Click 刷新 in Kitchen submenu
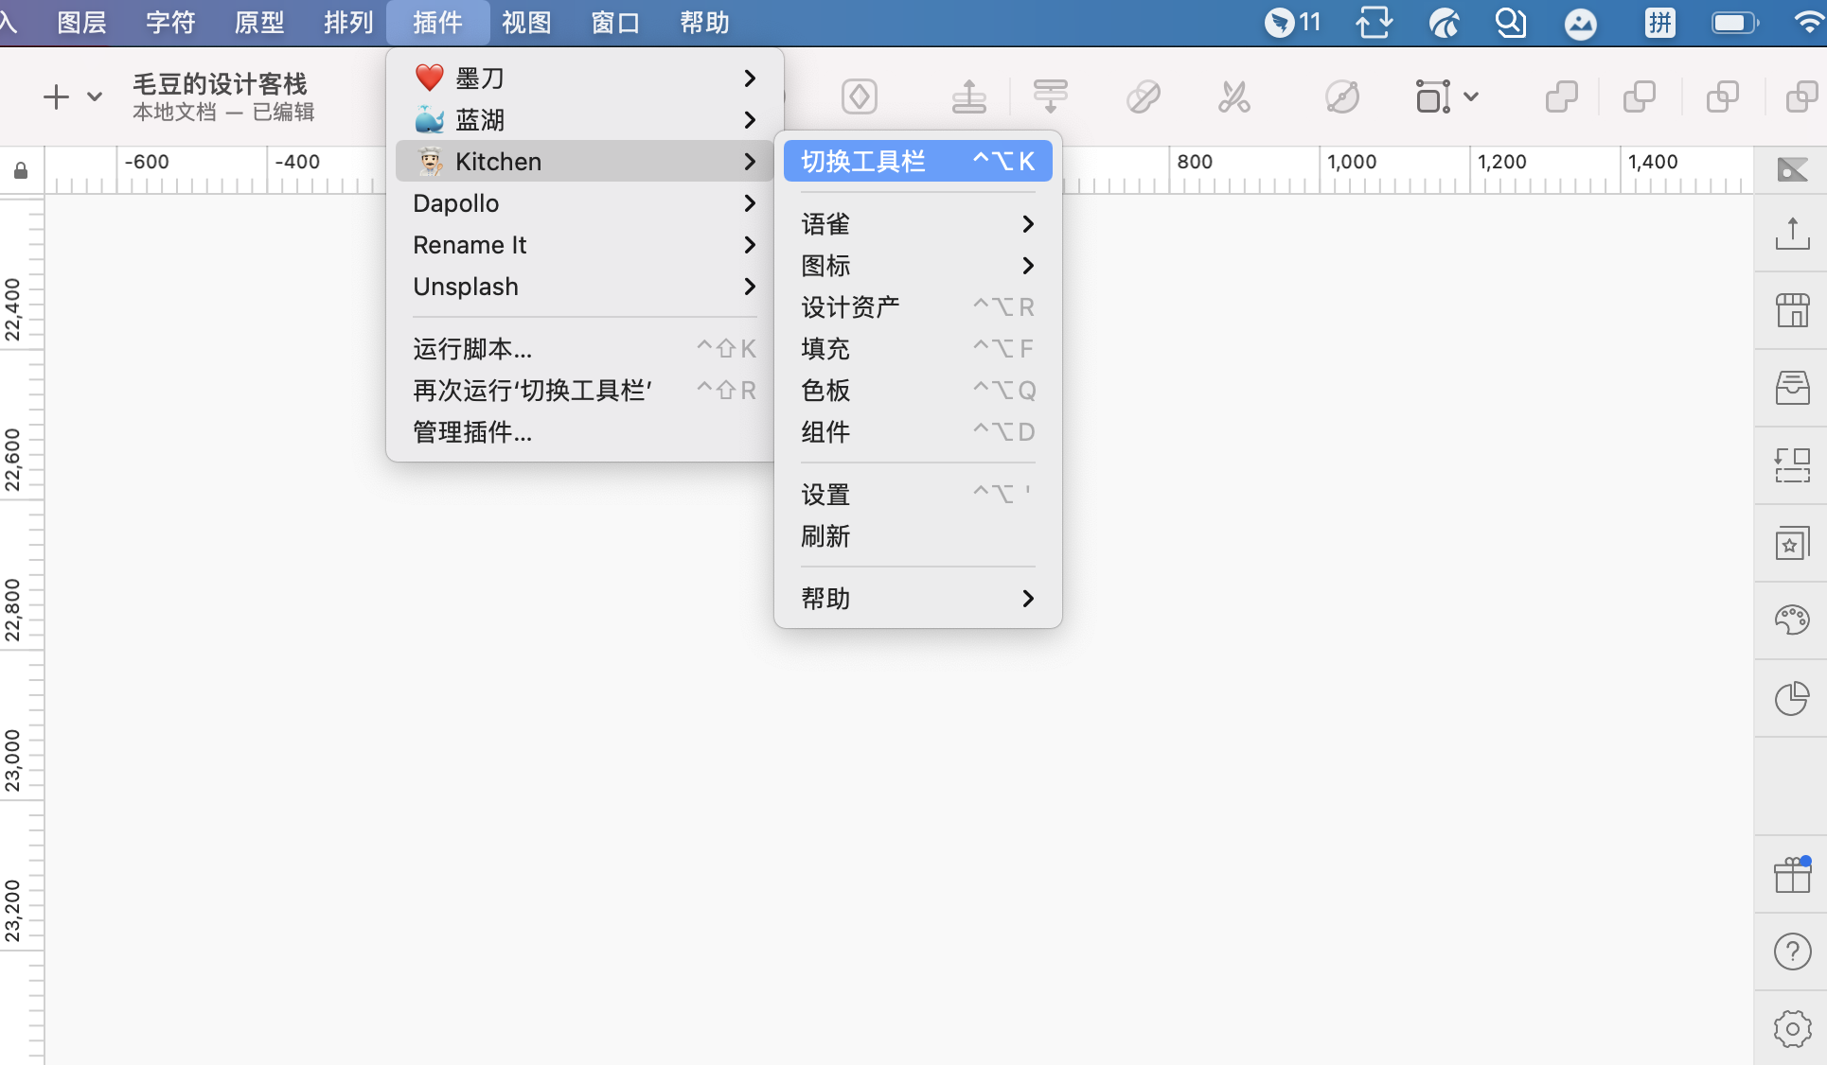Image resolution: width=1827 pixels, height=1065 pixels. (x=825, y=536)
